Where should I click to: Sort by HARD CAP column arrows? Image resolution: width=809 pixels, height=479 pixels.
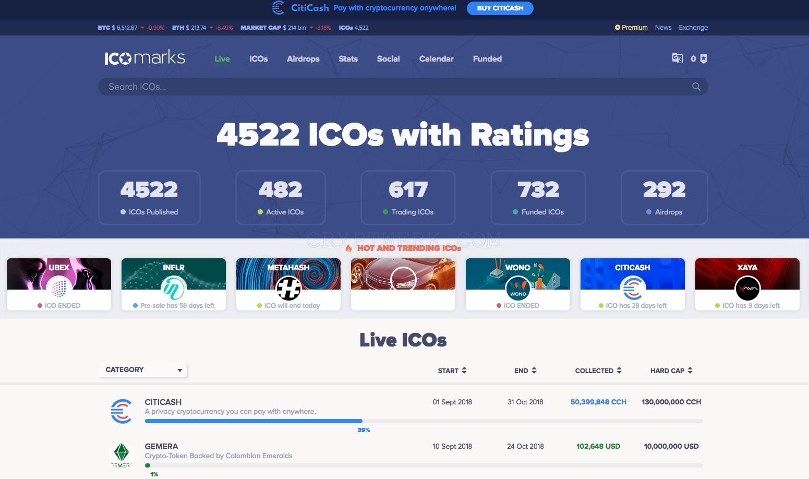[690, 370]
